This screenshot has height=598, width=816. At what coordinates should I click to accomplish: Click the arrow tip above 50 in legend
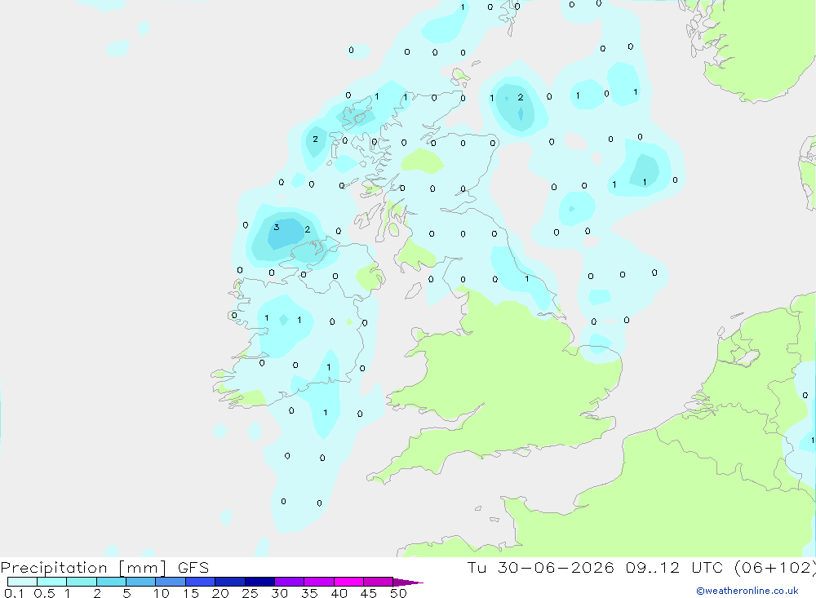tap(408, 582)
